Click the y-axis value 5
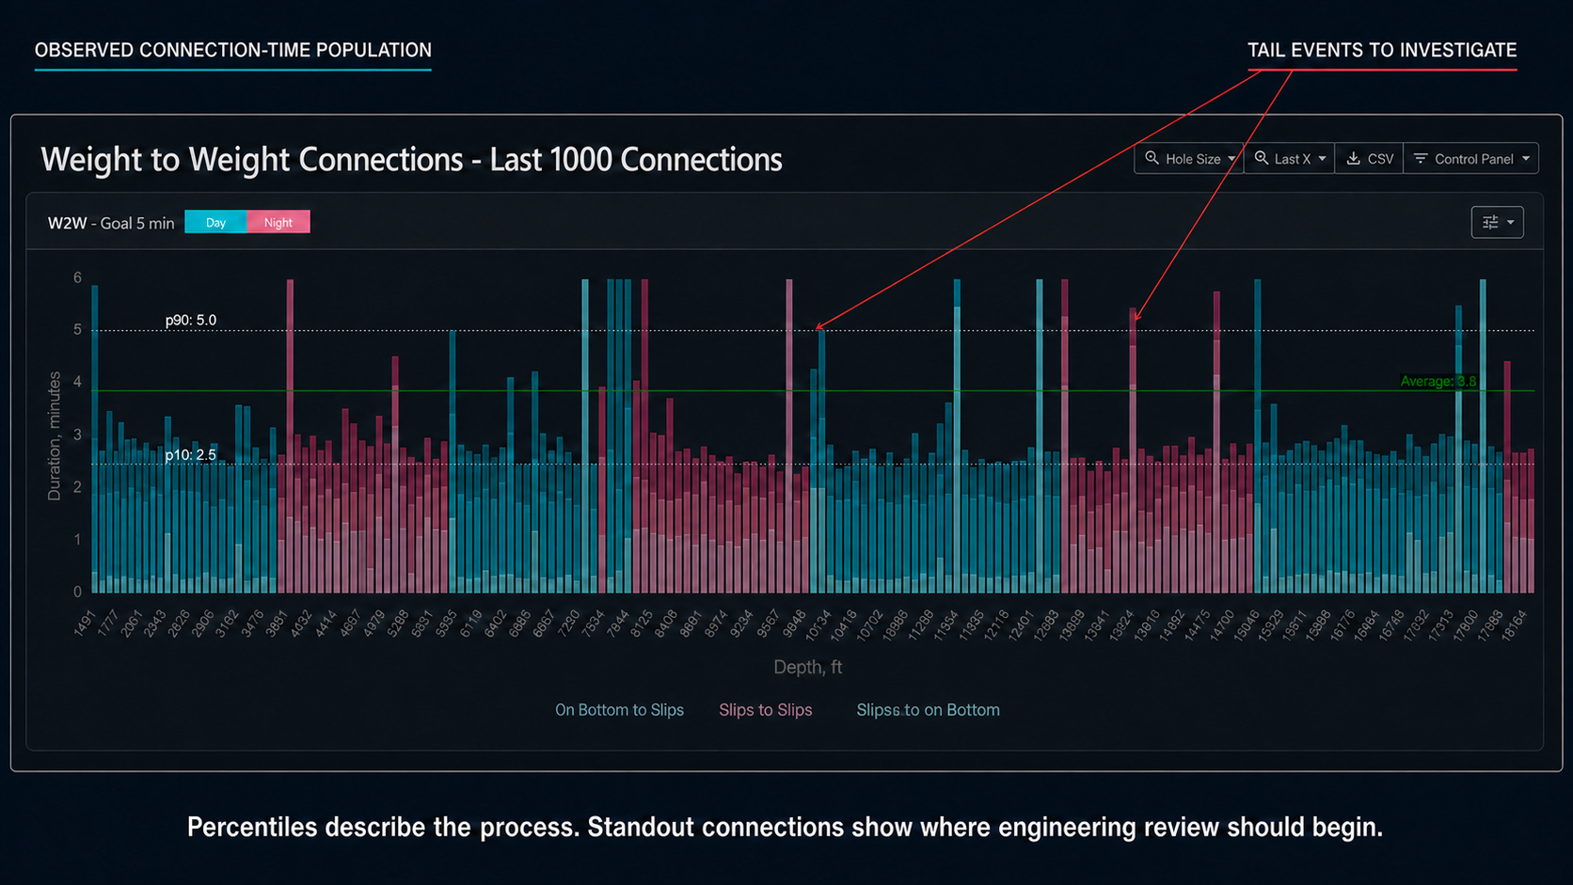Image resolution: width=1573 pixels, height=885 pixels. (77, 330)
